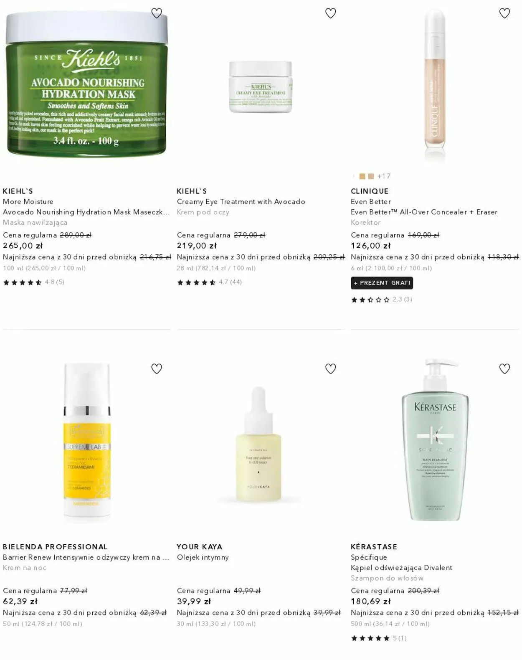
Task: Add Kiehl's Avocado Mask to wishlist heart
Action: tap(157, 13)
